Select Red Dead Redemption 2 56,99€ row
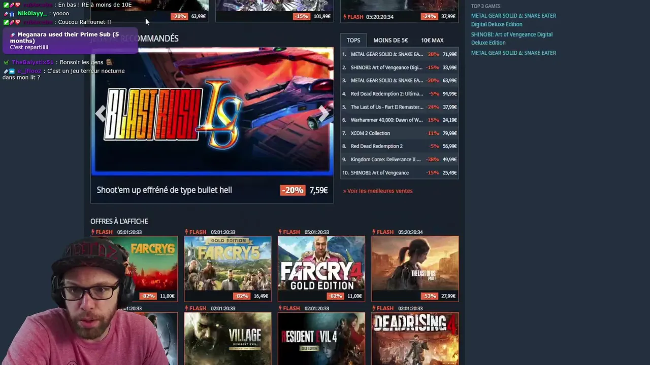 (400, 147)
